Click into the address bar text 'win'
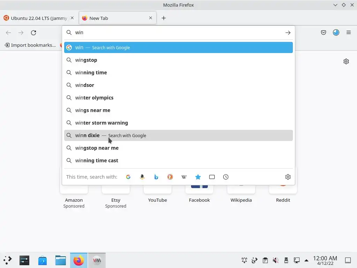 pos(79,32)
